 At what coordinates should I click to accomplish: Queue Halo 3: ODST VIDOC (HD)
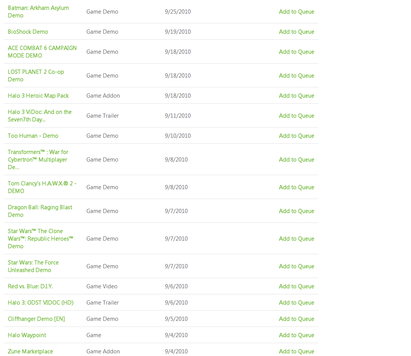[x=296, y=303]
